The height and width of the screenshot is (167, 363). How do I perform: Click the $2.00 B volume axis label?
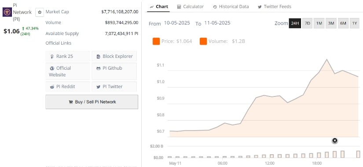click(x=157, y=146)
